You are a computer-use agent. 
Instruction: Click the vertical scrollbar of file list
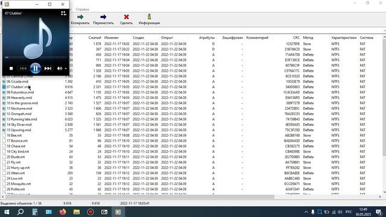(x=384, y=97)
